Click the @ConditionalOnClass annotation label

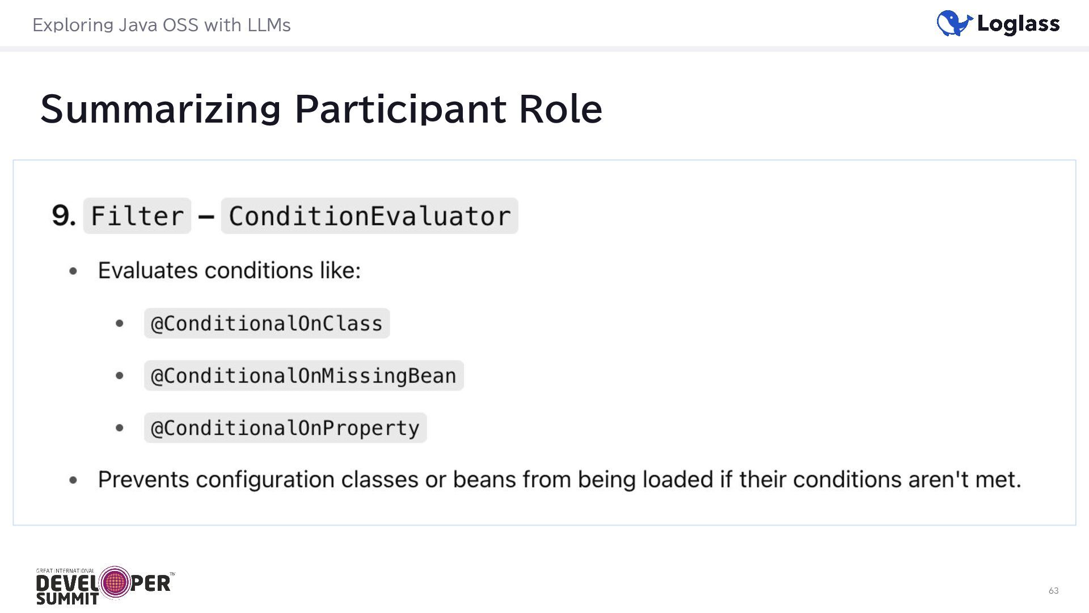click(x=267, y=324)
